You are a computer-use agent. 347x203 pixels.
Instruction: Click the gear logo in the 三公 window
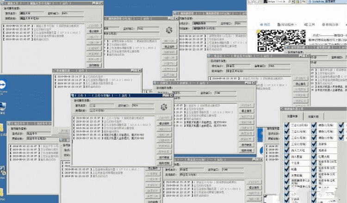click(163, 107)
